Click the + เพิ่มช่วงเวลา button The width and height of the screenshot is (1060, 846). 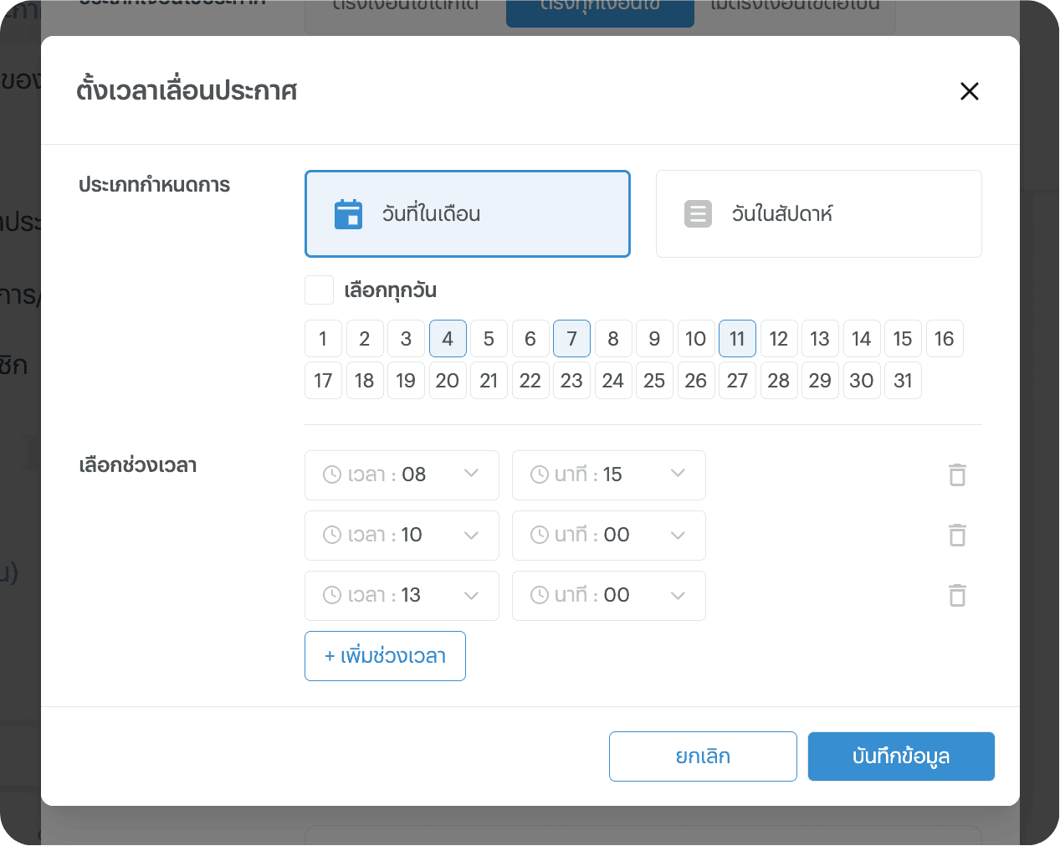[386, 656]
